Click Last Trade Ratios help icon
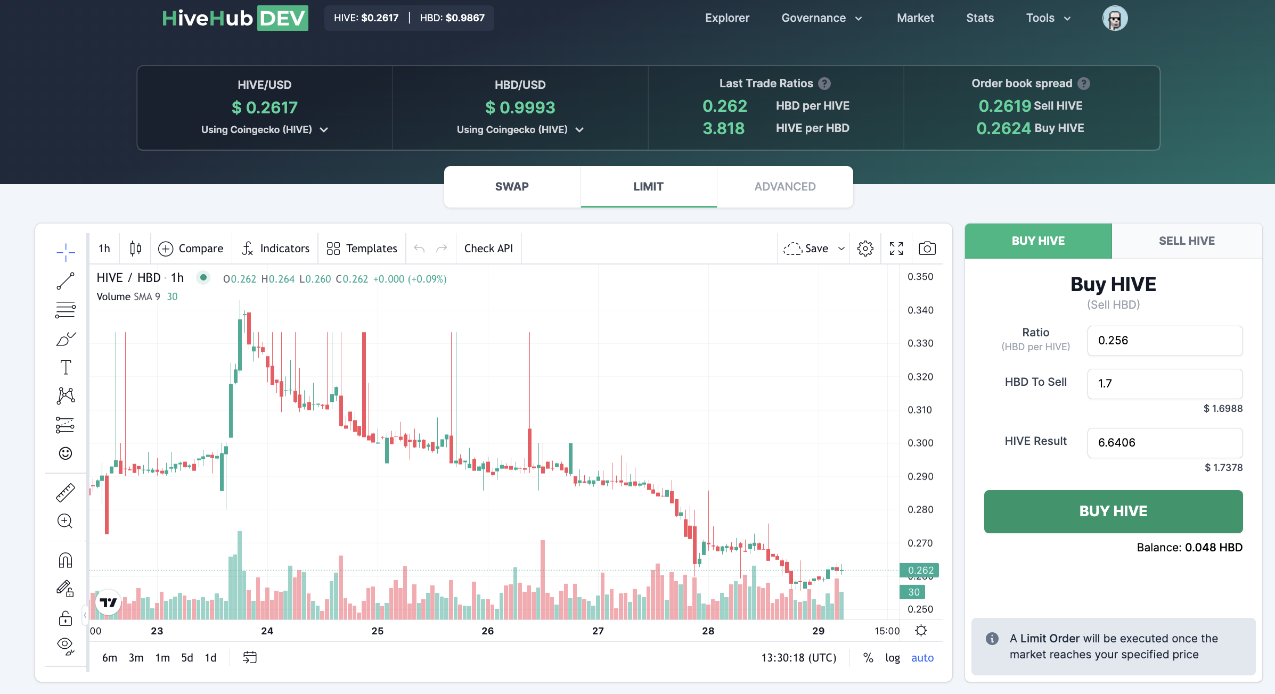1275x694 pixels. [x=824, y=84]
